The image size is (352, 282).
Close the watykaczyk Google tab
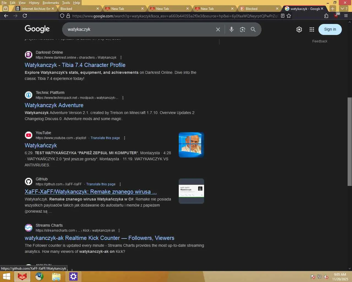[322, 9]
